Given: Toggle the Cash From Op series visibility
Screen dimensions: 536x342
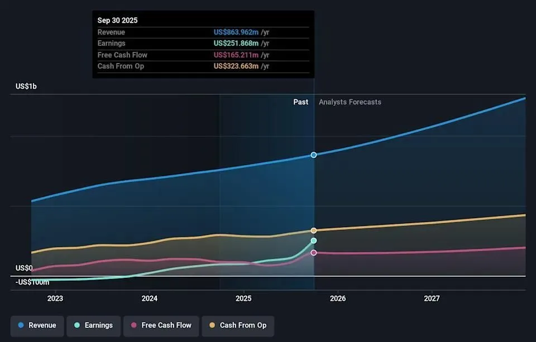Looking at the screenshot, I should click(x=238, y=325).
